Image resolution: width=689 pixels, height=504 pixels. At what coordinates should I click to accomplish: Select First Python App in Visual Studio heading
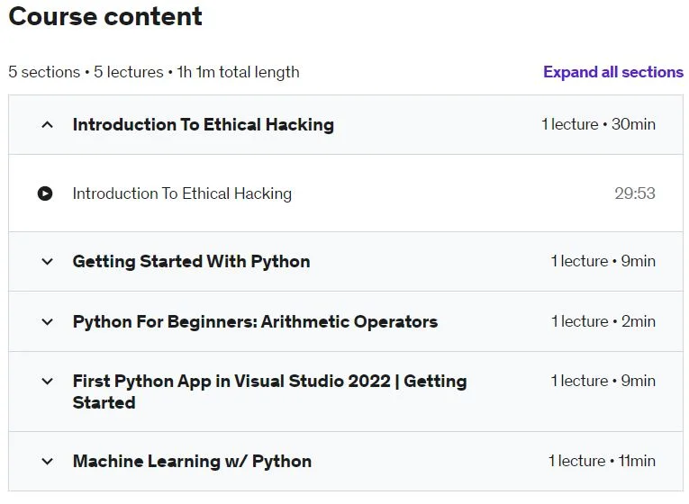269,391
